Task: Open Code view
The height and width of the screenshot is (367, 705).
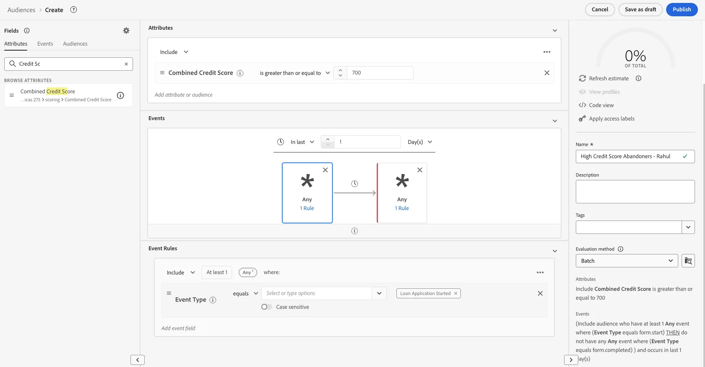Action: (x=596, y=105)
